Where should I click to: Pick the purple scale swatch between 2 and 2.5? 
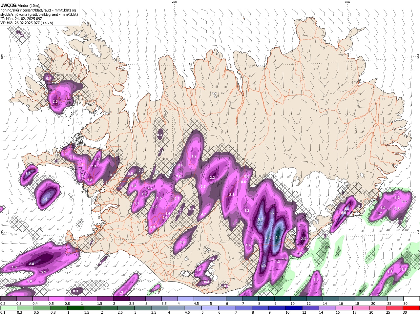point(121,299)
